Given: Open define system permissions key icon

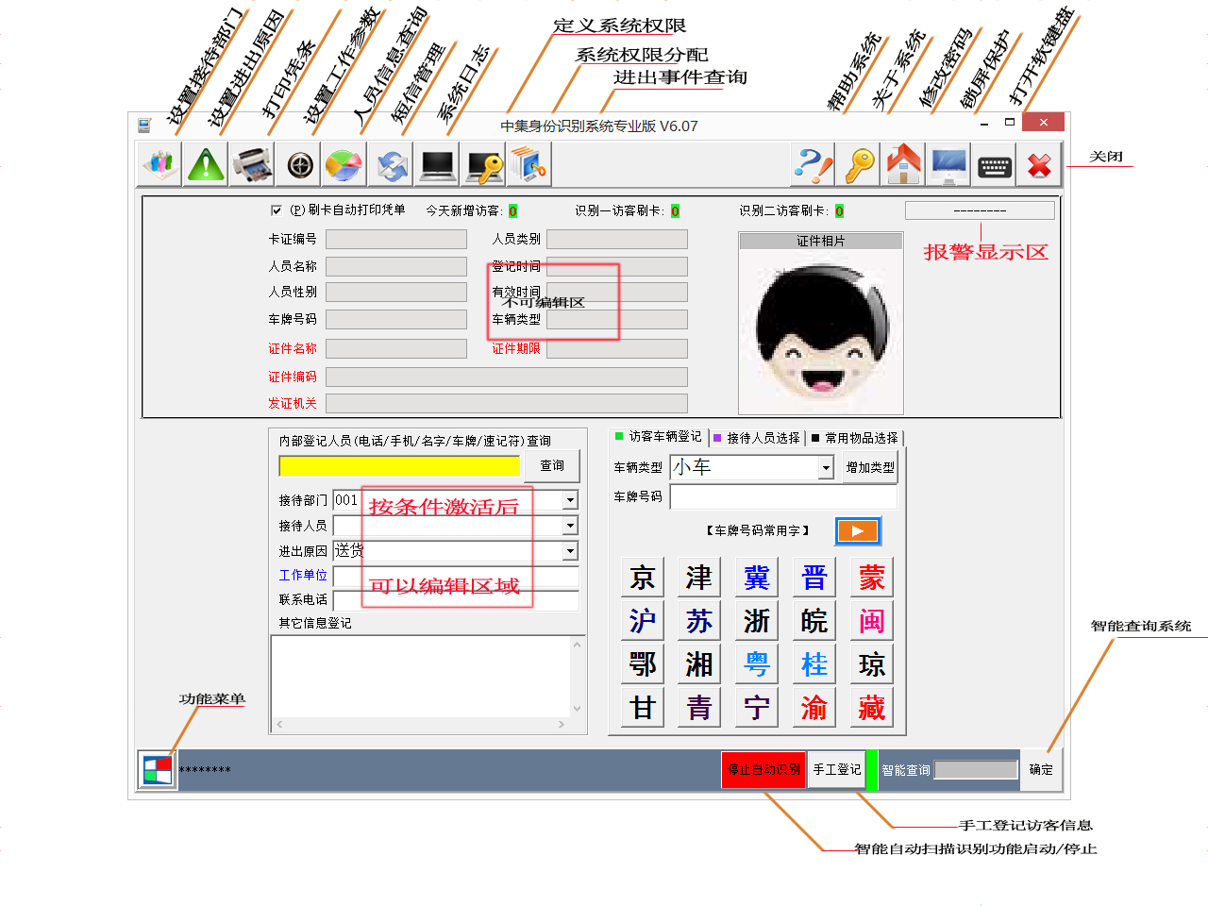Looking at the screenshot, I should (x=484, y=165).
